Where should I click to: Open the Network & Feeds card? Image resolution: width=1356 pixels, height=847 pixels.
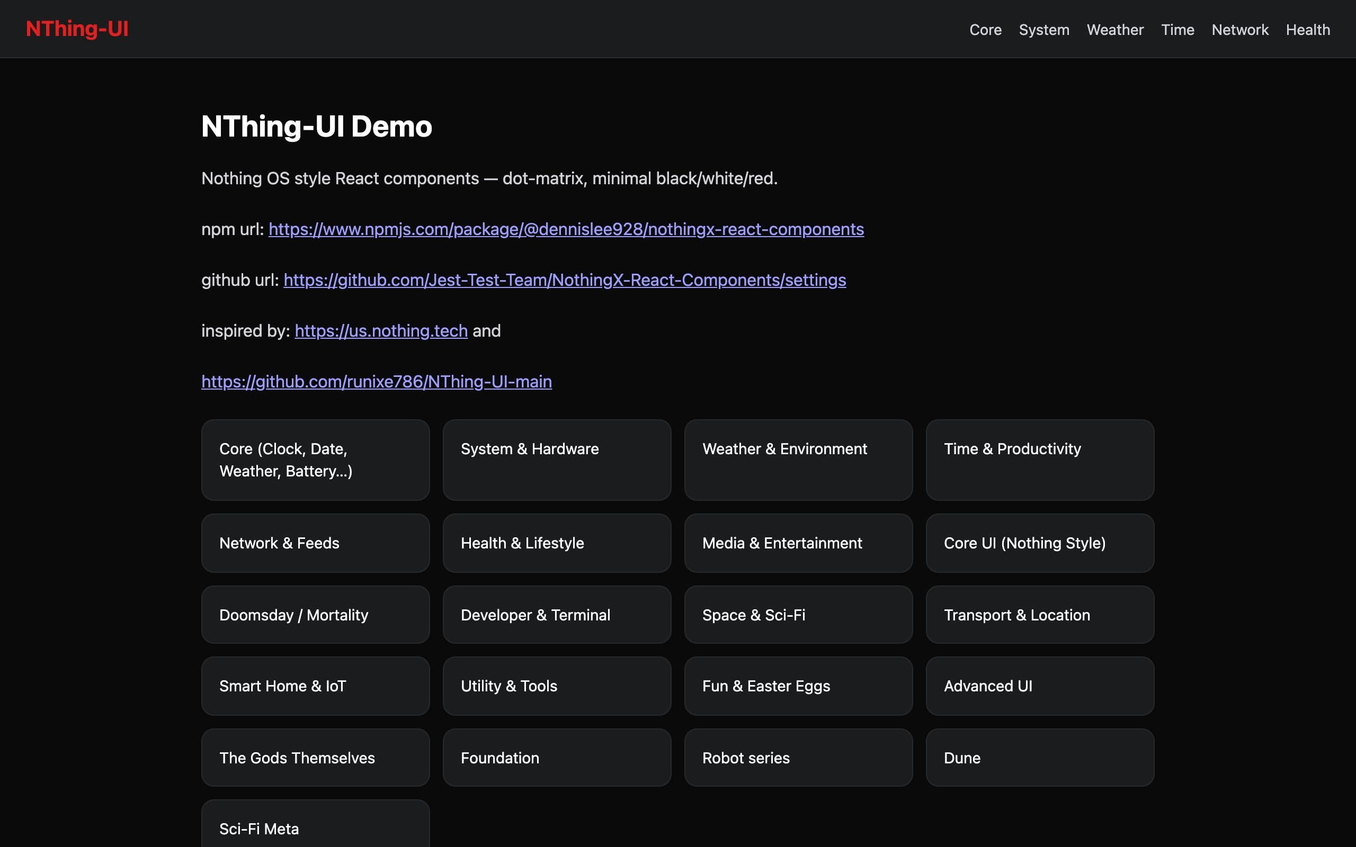coord(316,543)
